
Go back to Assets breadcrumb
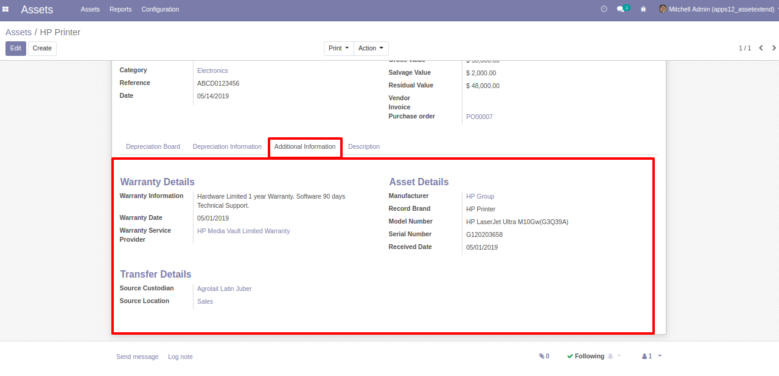coord(18,32)
